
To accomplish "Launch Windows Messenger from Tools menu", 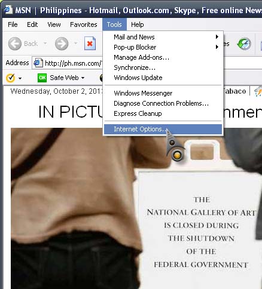I will (163, 93).
